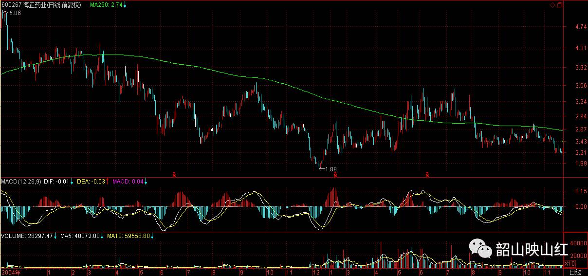Click the 1.99 price axis label

tap(580, 164)
